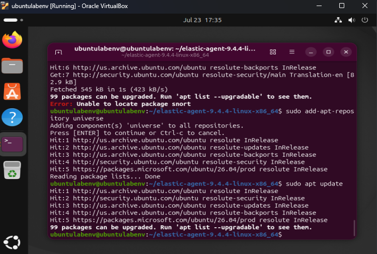The height and width of the screenshot is (254, 377).
Task: Open a new terminal tab
Action: point(58,52)
